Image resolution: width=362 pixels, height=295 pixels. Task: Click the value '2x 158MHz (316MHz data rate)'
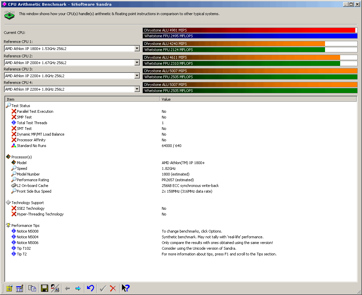tap(187, 191)
